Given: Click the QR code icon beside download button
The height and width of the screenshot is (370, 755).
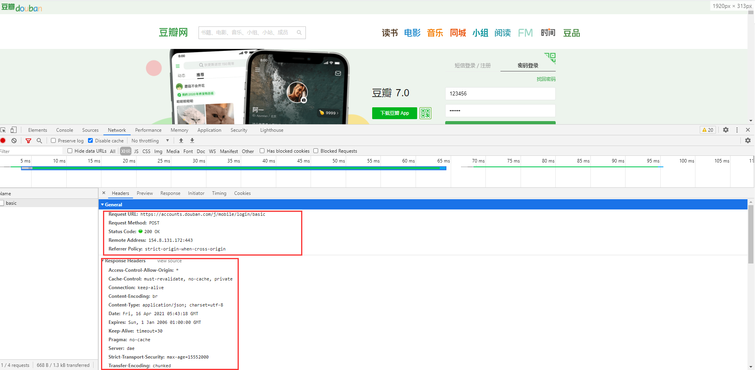Looking at the screenshot, I should (x=425, y=113).
